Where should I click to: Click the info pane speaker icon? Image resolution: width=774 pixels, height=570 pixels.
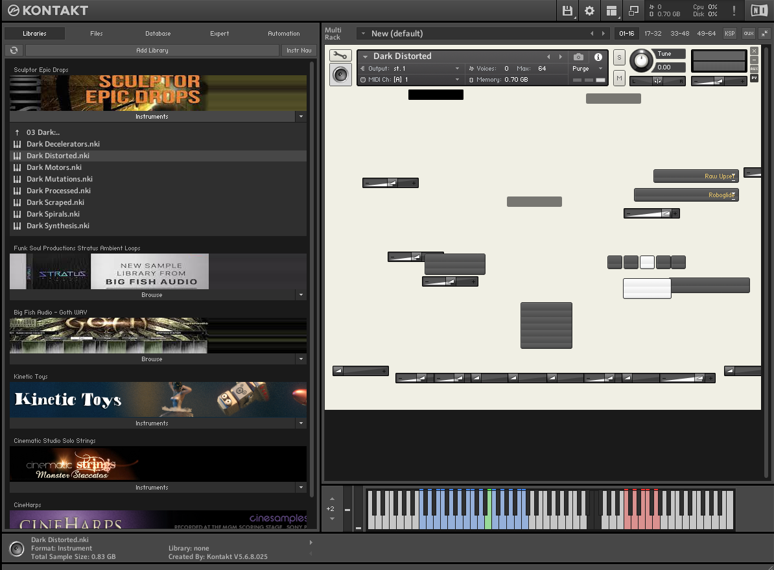pyautogui.click(x=17, y=549)
